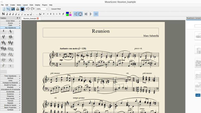Screen dimensions: 201x113
Task: Apply the flat accidental from the toolbar
Action: pyautogui.click(x=57, y=14)
